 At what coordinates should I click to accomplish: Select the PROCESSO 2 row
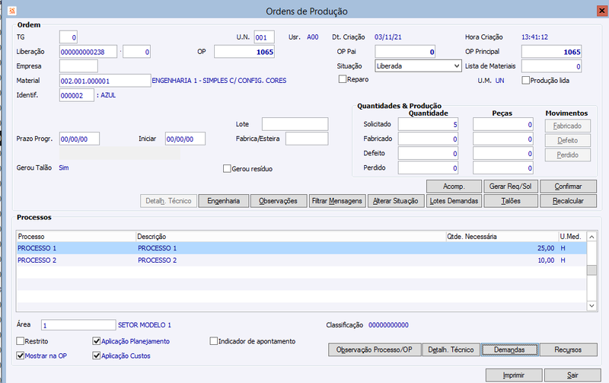click(301, 260)
